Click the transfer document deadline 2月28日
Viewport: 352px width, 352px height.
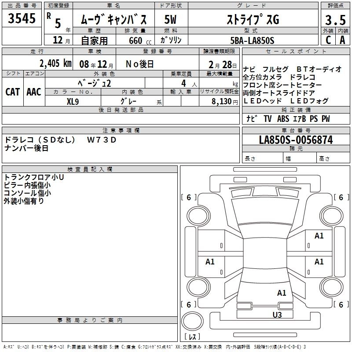click(x=223, y=65)
